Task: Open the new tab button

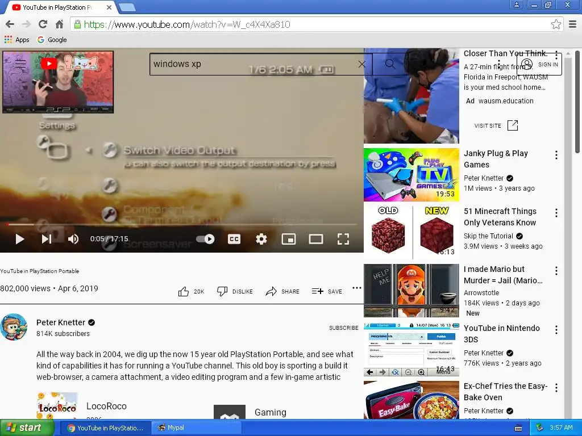Action: [127, 7]
